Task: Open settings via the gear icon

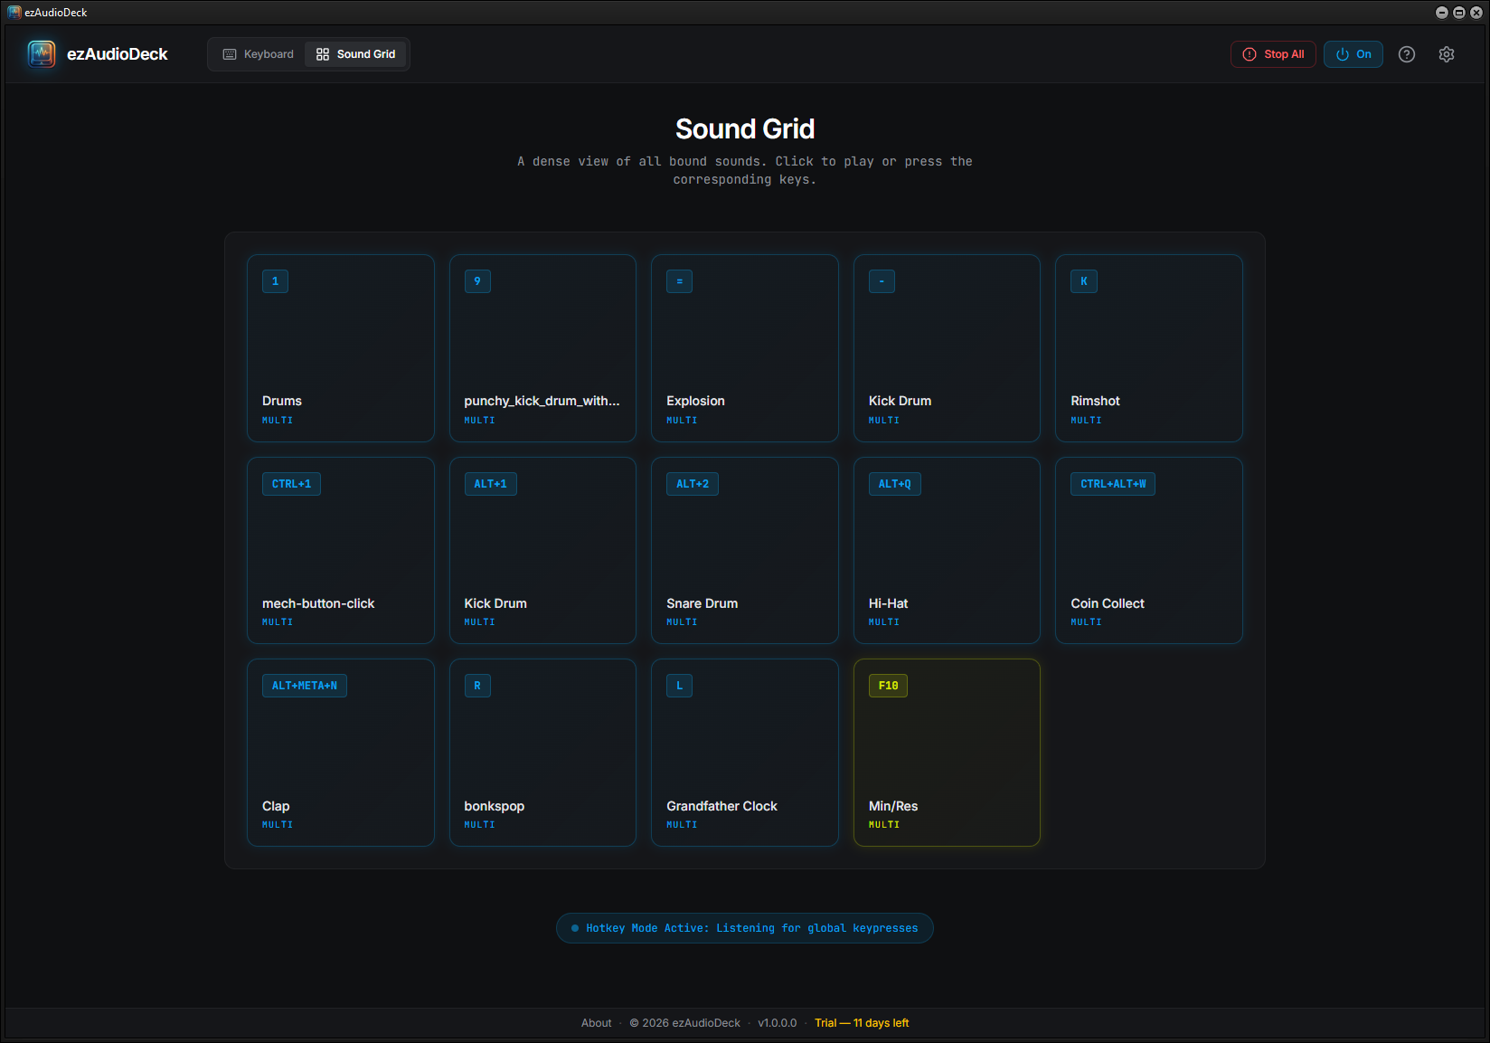Action: tap(1446, 54)
